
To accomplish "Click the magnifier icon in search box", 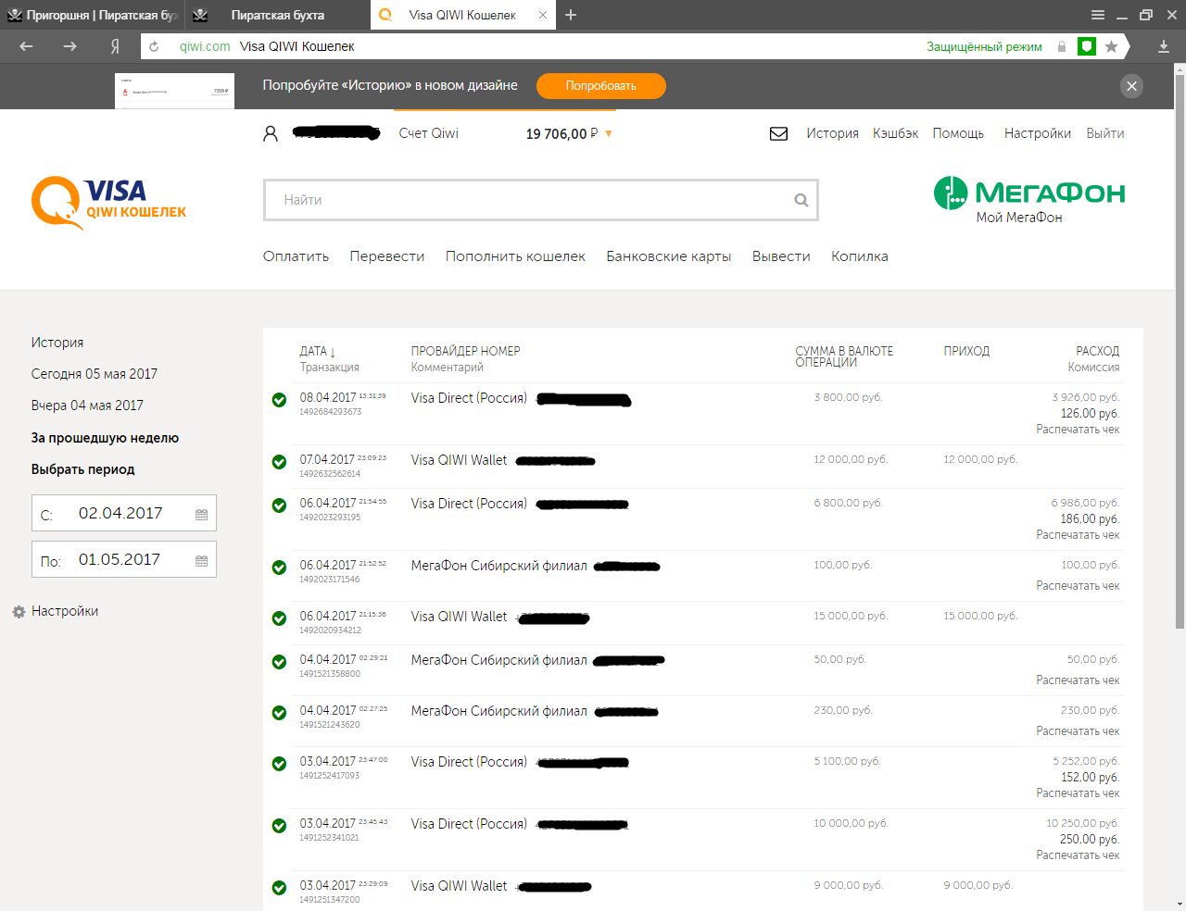I will click(x=801, y=200).
